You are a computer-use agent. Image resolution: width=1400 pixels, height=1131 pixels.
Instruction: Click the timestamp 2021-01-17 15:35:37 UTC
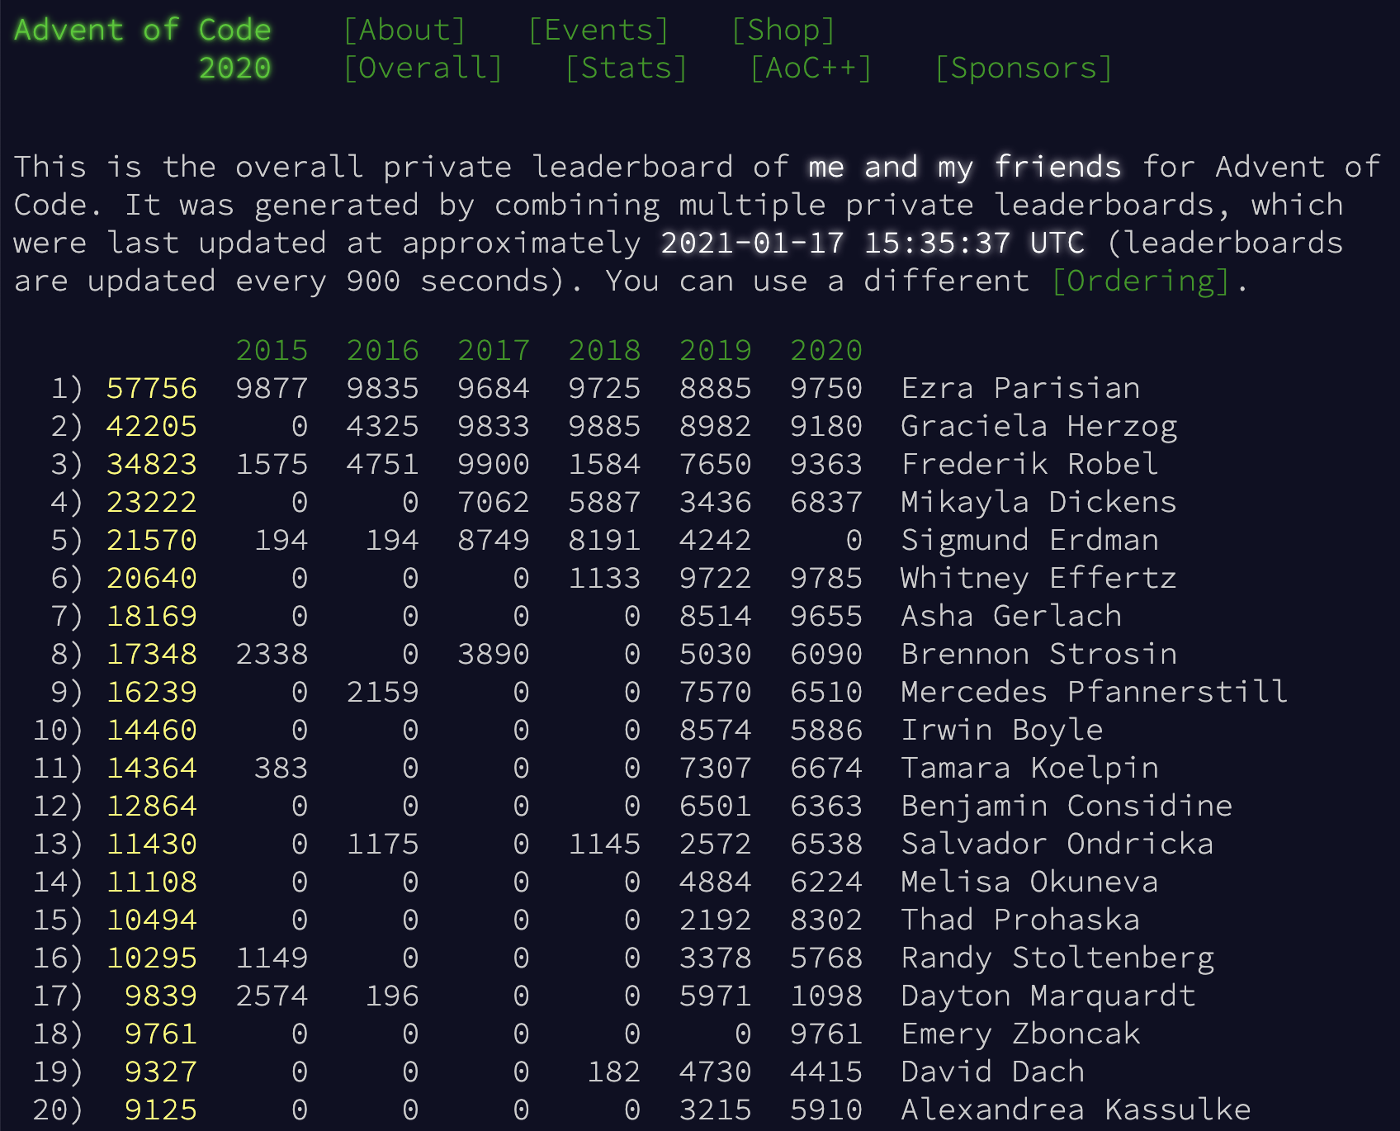pos(873,244)
